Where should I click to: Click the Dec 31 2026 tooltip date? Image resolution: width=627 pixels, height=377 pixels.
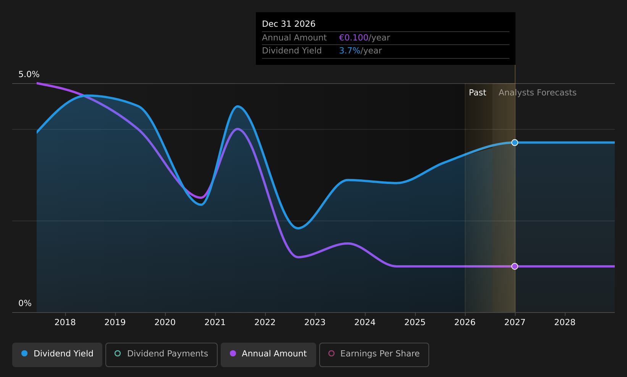point(289,24)
